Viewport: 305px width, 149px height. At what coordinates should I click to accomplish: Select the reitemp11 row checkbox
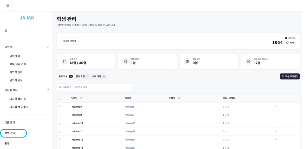(x=60, y=131)
